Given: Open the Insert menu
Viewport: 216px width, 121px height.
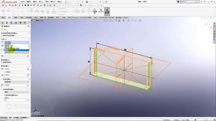Looking at the screenshot, I should [x=41, y=2].
